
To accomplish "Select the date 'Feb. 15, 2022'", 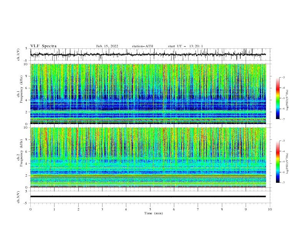I will point(107,46).
